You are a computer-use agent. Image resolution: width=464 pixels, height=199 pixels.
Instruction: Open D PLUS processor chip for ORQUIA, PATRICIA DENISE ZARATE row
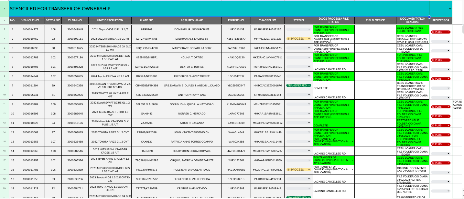pos(441,163)
